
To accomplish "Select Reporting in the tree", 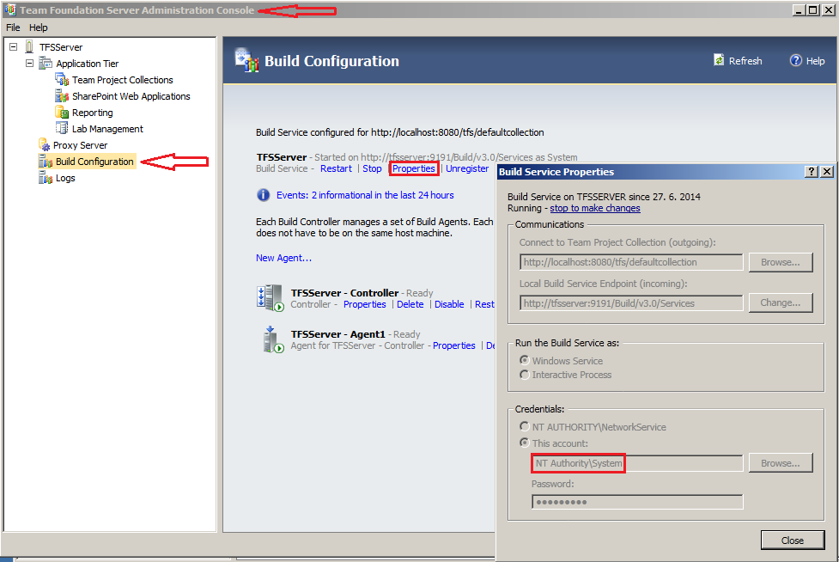I will pyautogui.click(x=93, y=113).
